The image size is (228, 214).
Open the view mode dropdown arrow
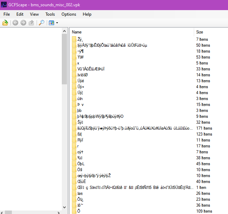57,23
